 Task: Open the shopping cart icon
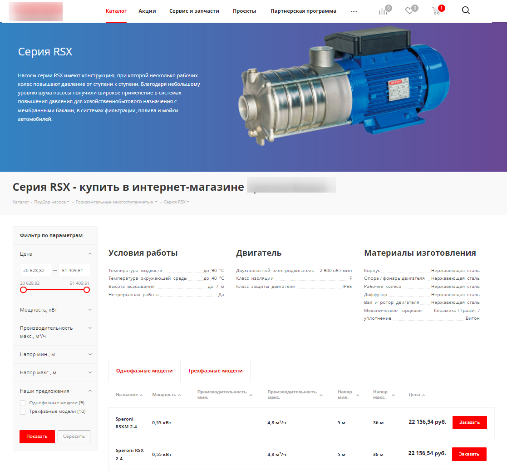tap(436, 11)
